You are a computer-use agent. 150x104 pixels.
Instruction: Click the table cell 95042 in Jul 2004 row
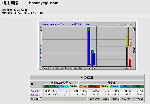click(138, 95)
